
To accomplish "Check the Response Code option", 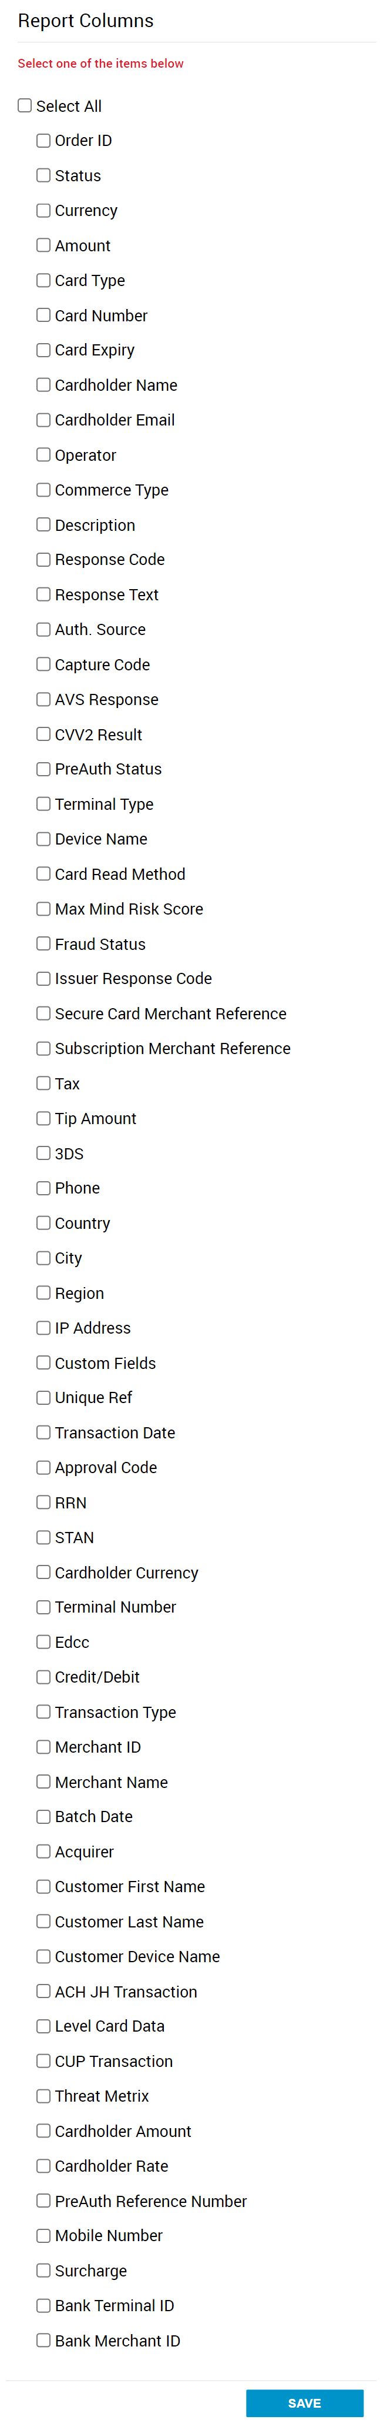I will 43,560.
